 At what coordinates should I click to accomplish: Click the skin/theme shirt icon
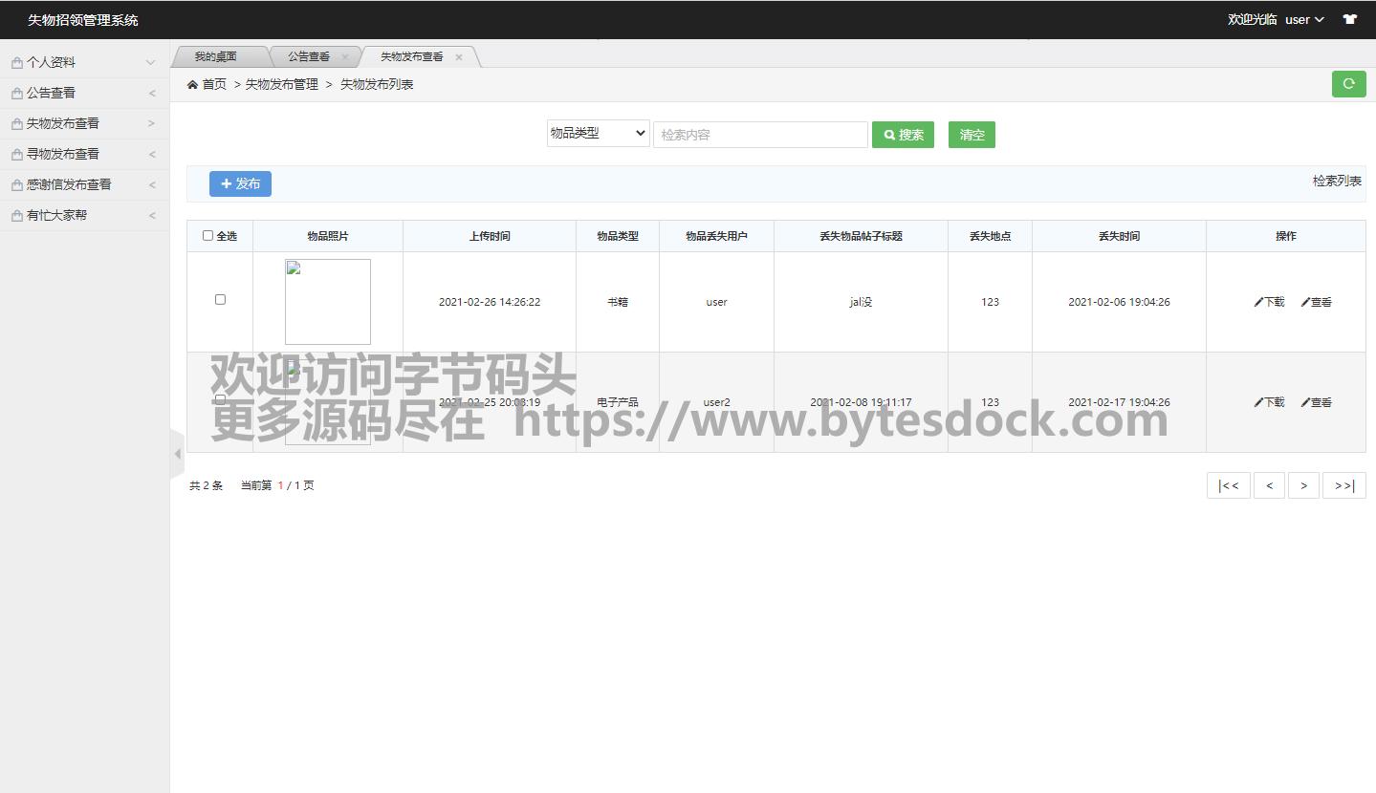click(x=1349, y=19)
